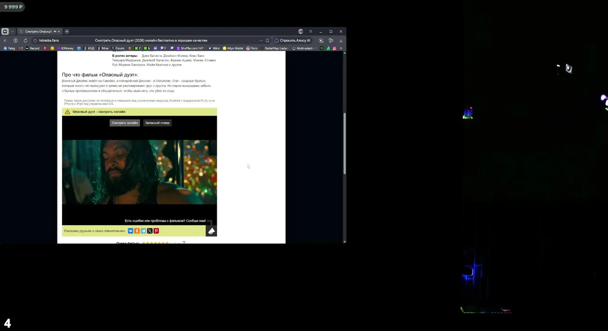The image size is (608, 331).
Task: Show hidden bookmarks with the double chevron
Action: 341,48
